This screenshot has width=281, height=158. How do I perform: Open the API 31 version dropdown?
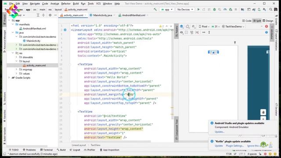(x=216, y=26)
